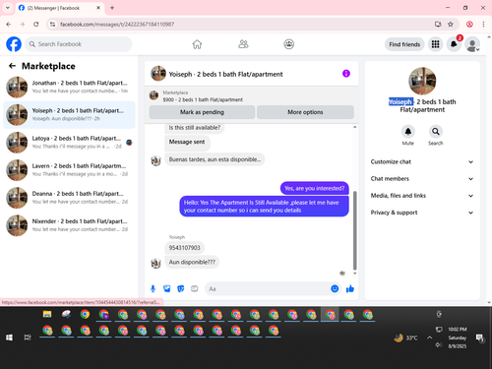492x369 pixels.
Task: Click the Facebook logo icon
Action: [x=14, y=44]
